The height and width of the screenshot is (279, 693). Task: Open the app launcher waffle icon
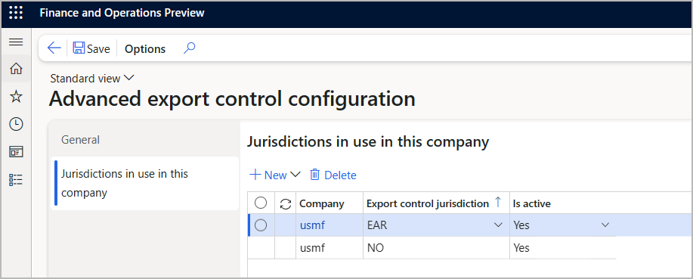pyautogui.click(x=16, y=12)
